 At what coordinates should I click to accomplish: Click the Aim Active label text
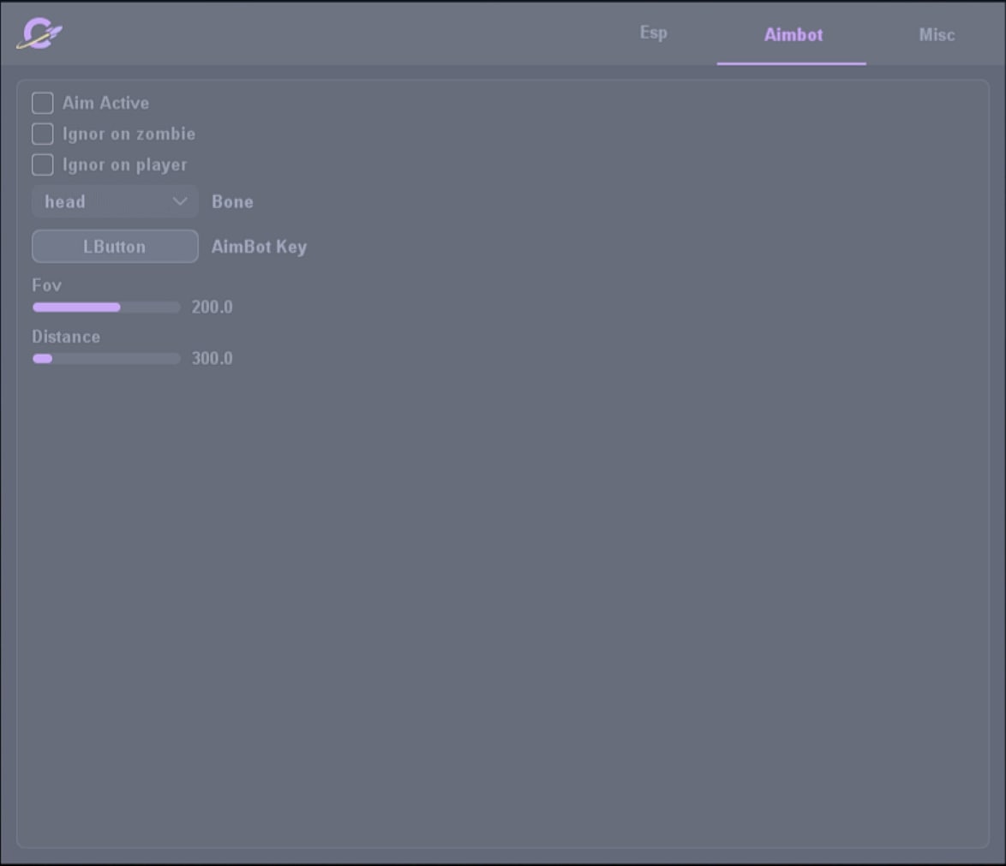click(x=105, y=104)
